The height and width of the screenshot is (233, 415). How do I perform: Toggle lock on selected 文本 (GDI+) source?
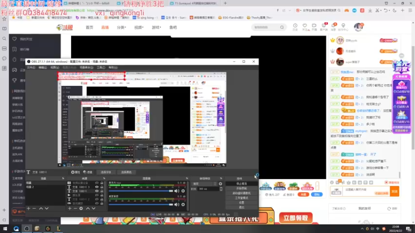click(102, 191)
